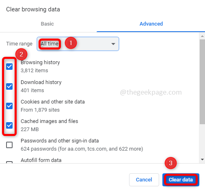205x192 pixels.
Task: Click the Time range dropdown arrow
Action: (113, 44)
